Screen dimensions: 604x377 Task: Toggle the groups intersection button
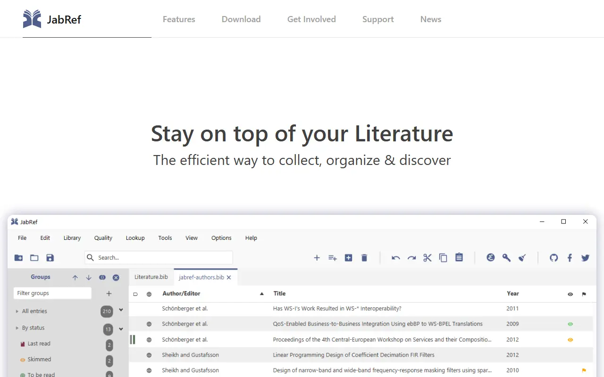point(102,278)
